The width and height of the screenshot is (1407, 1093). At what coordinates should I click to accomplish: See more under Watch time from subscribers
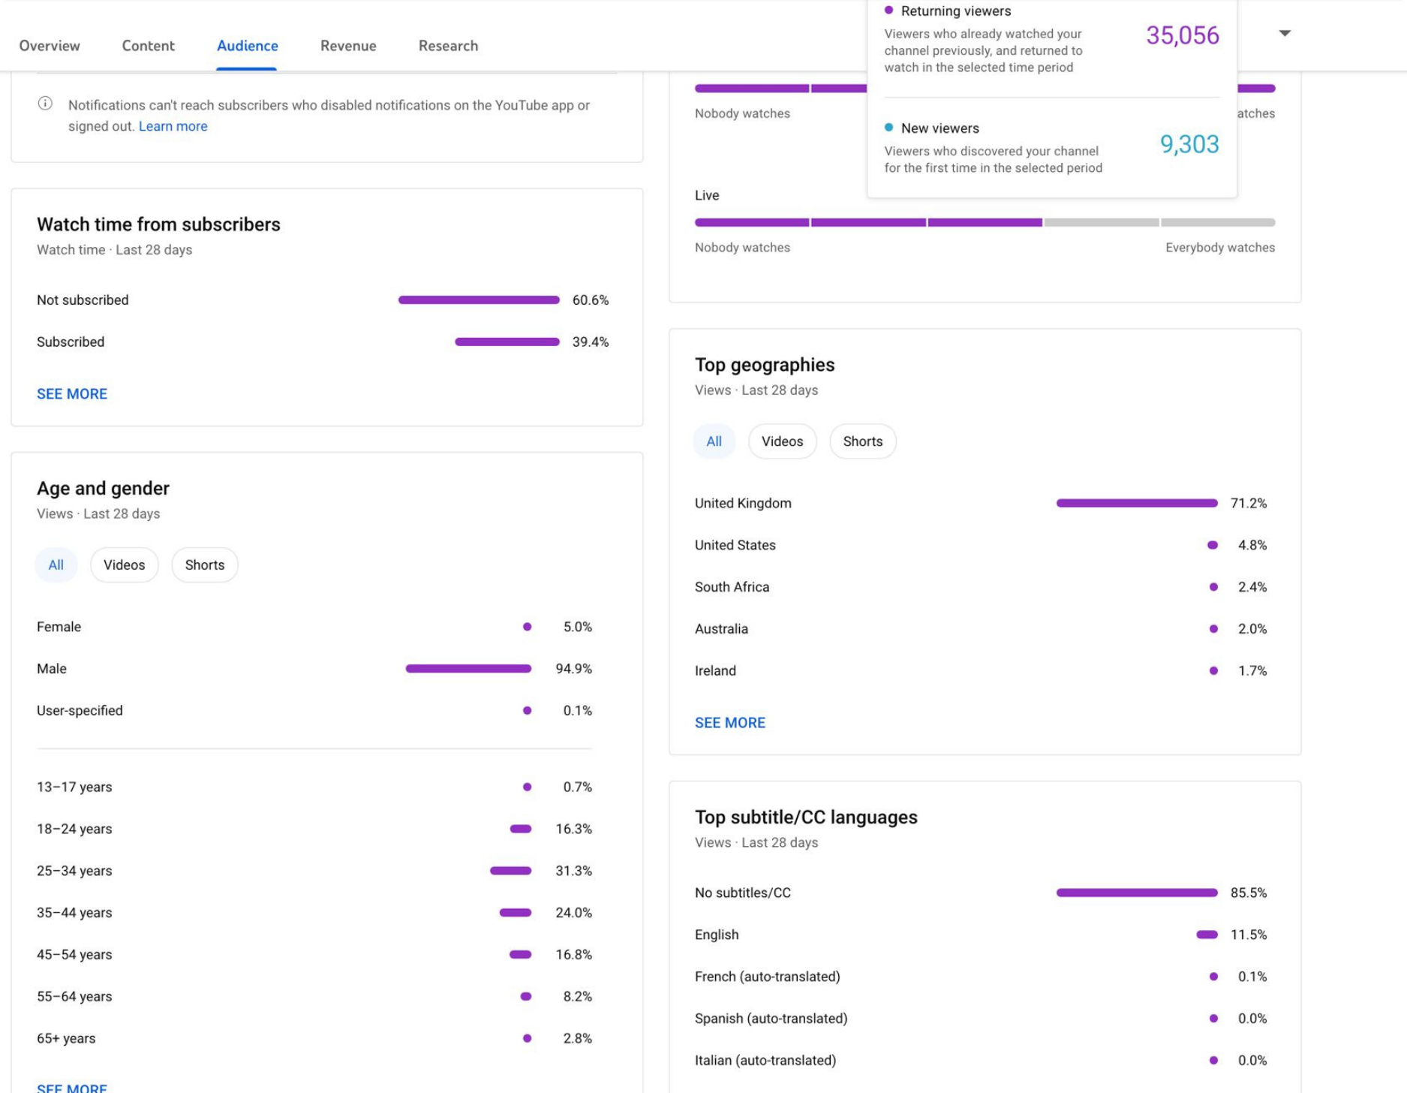[72, 393]
